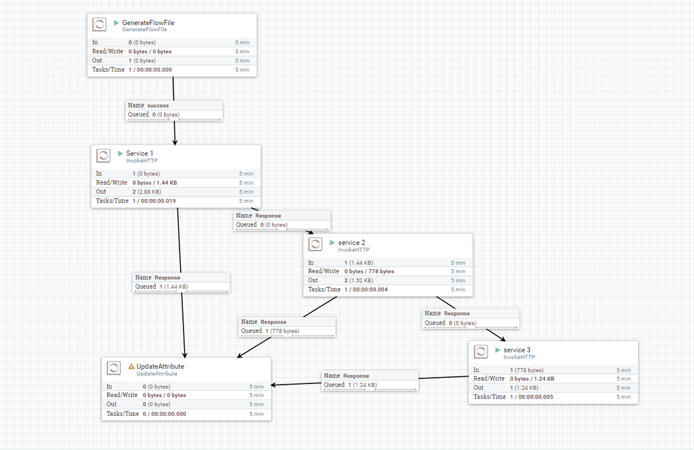Click the InvokeHTTP processor icon on Service 1
Viewport: 694px width, 450px height.
tap(103, 156)
